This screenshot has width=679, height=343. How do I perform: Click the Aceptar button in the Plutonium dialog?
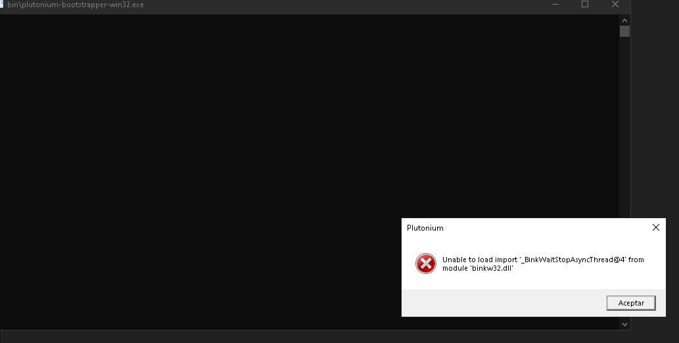tap(631, 303)
